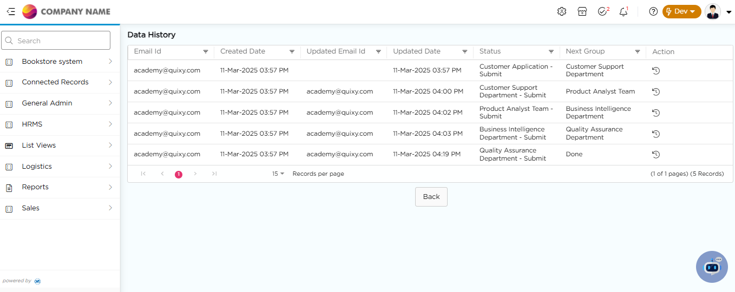Open the Dev environment dropdown
735x292 pixels.
681,11
